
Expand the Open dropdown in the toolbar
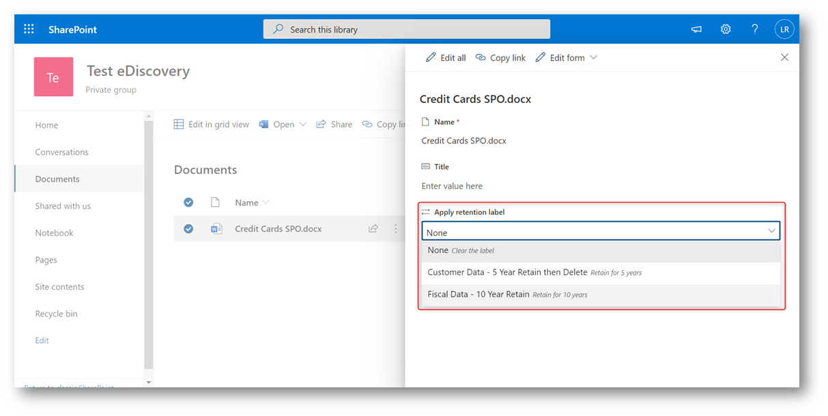pos(303,125)
